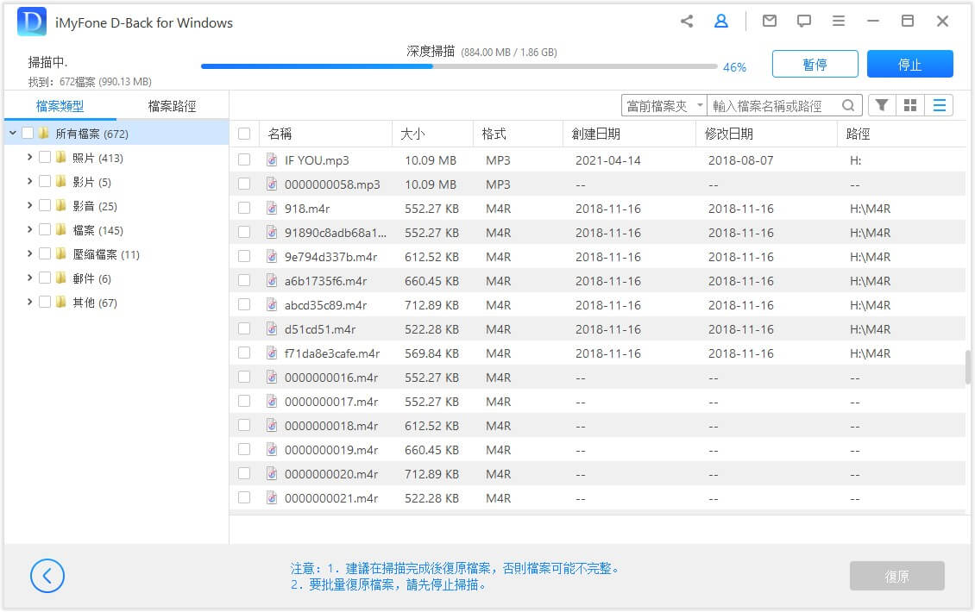
Task: Click the share icon in title bar
Action: click(x=687, y=22)
